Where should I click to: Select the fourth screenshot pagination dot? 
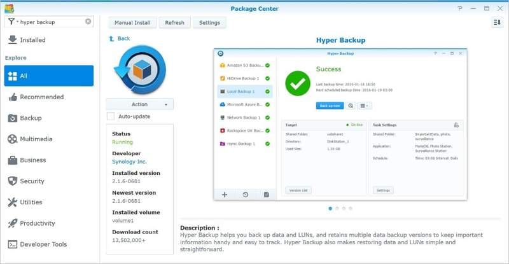pyautogui.click(x=351, y=209)
